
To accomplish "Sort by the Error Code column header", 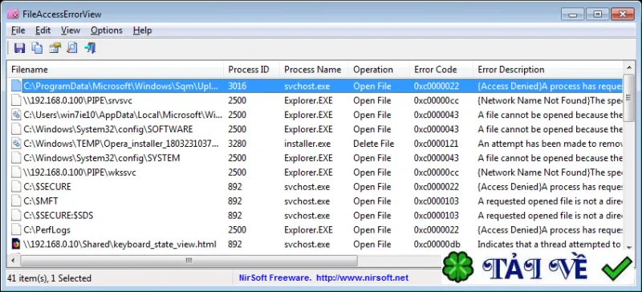I will coord(441,70).
